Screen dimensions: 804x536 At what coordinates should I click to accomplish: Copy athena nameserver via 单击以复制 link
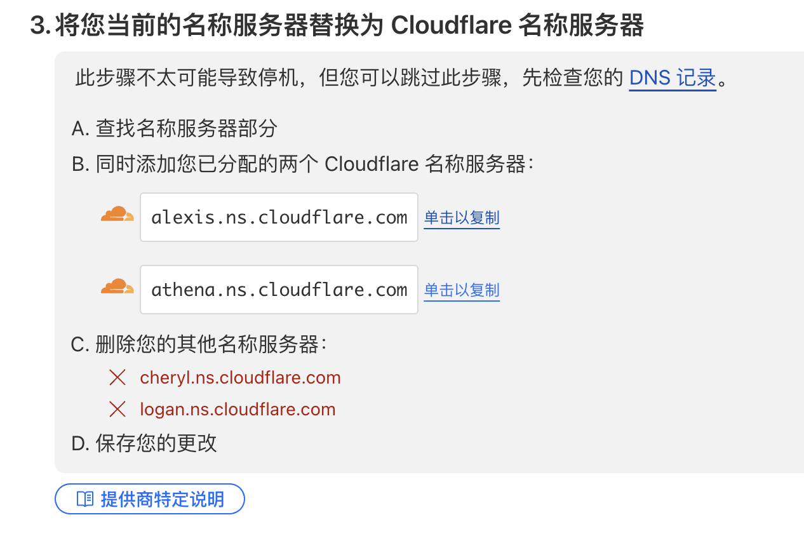click(462, 290)
